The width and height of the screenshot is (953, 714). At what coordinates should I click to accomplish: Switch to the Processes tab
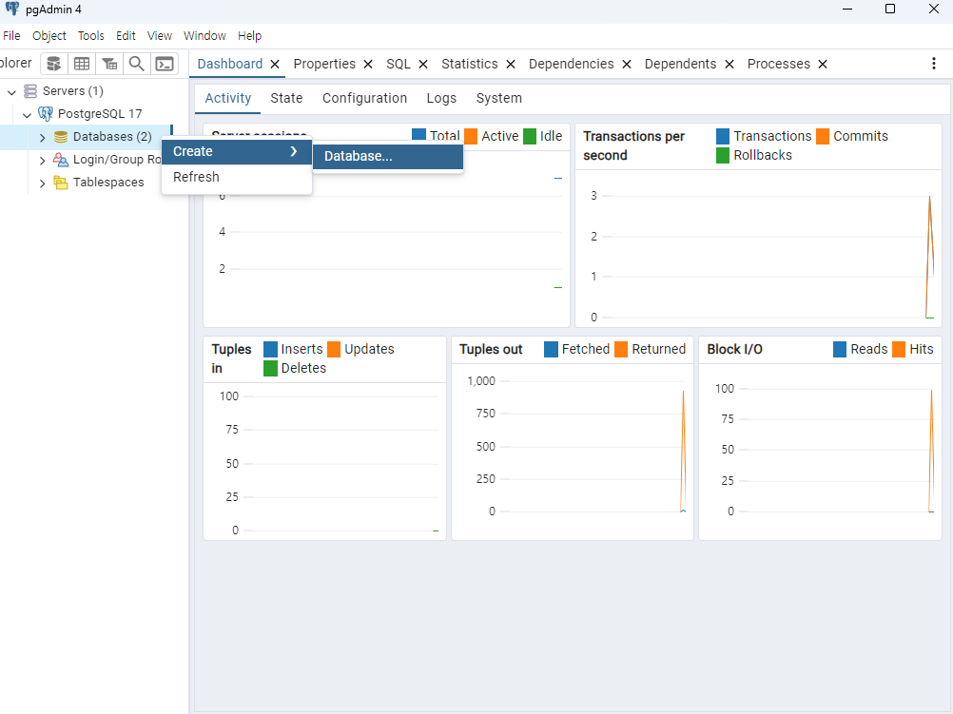[779, 64]
